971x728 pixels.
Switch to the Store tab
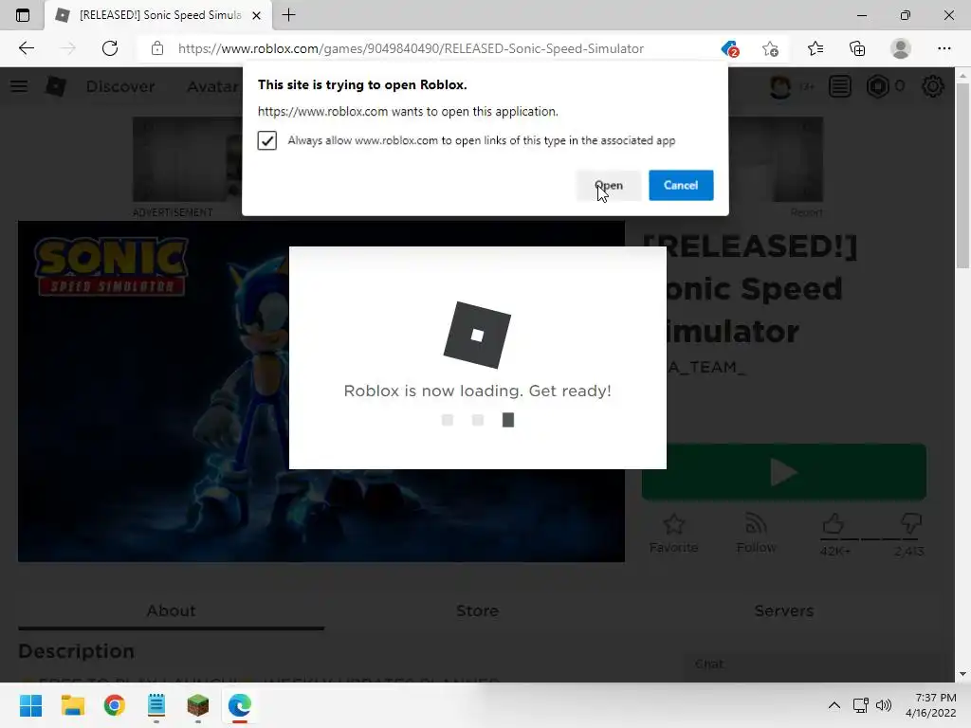point(477,611)
